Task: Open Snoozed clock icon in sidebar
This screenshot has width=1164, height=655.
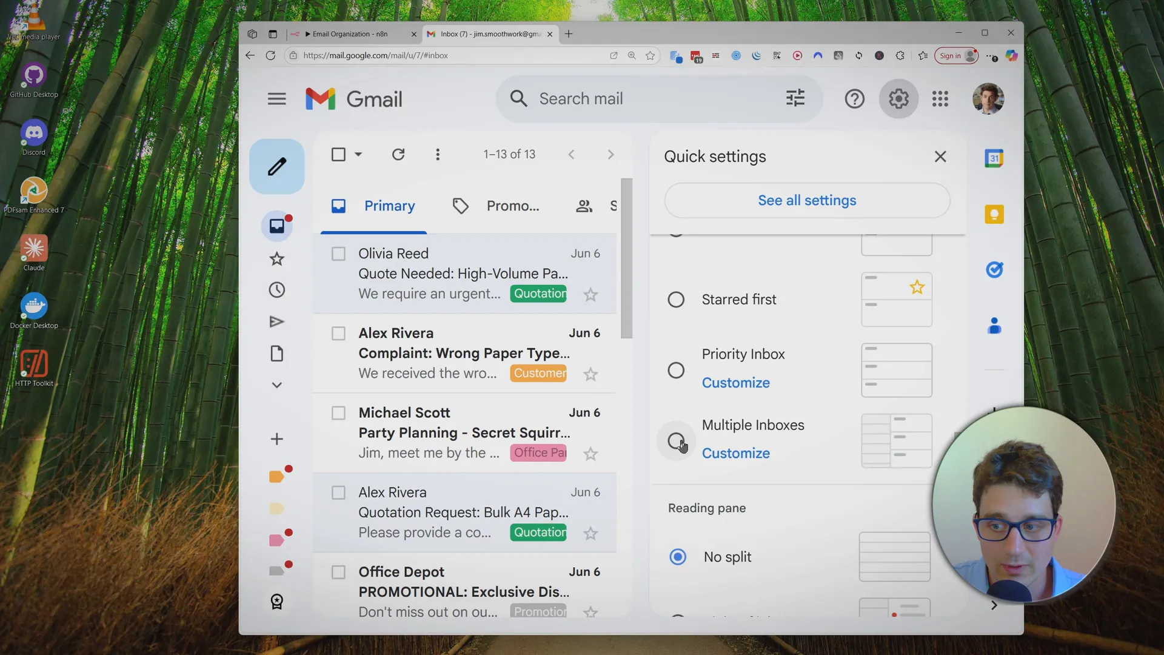Action: point(277,290)
